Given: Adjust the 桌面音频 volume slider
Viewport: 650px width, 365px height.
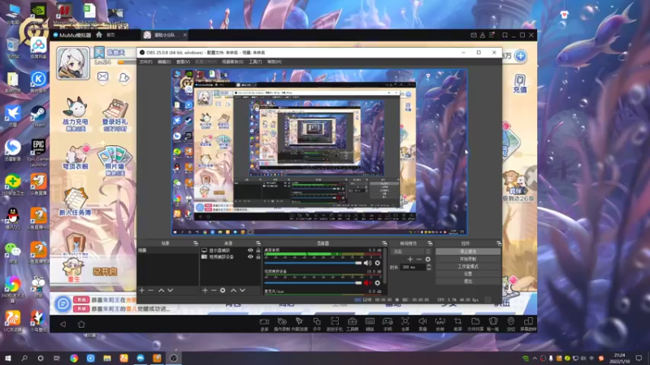Looking at the screenshot, I should (313, 263).
